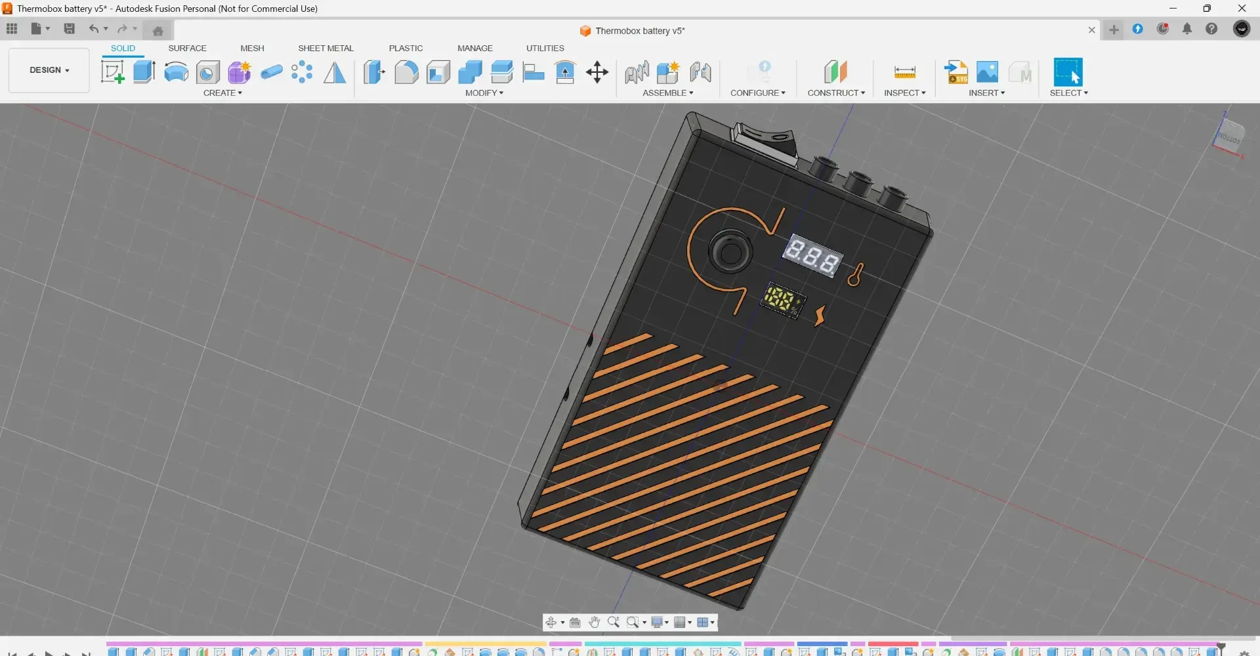Open the job status icon

[1163, 29]
